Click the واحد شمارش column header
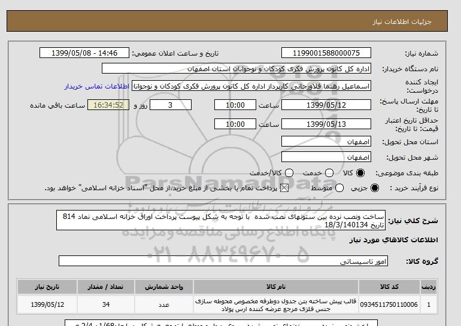Image resolution: width=461 pixels, height=326 pixels. (164, 287)
